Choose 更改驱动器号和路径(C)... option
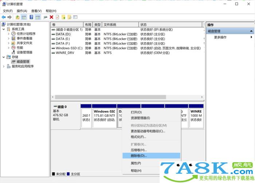 [x=152, y=131]
